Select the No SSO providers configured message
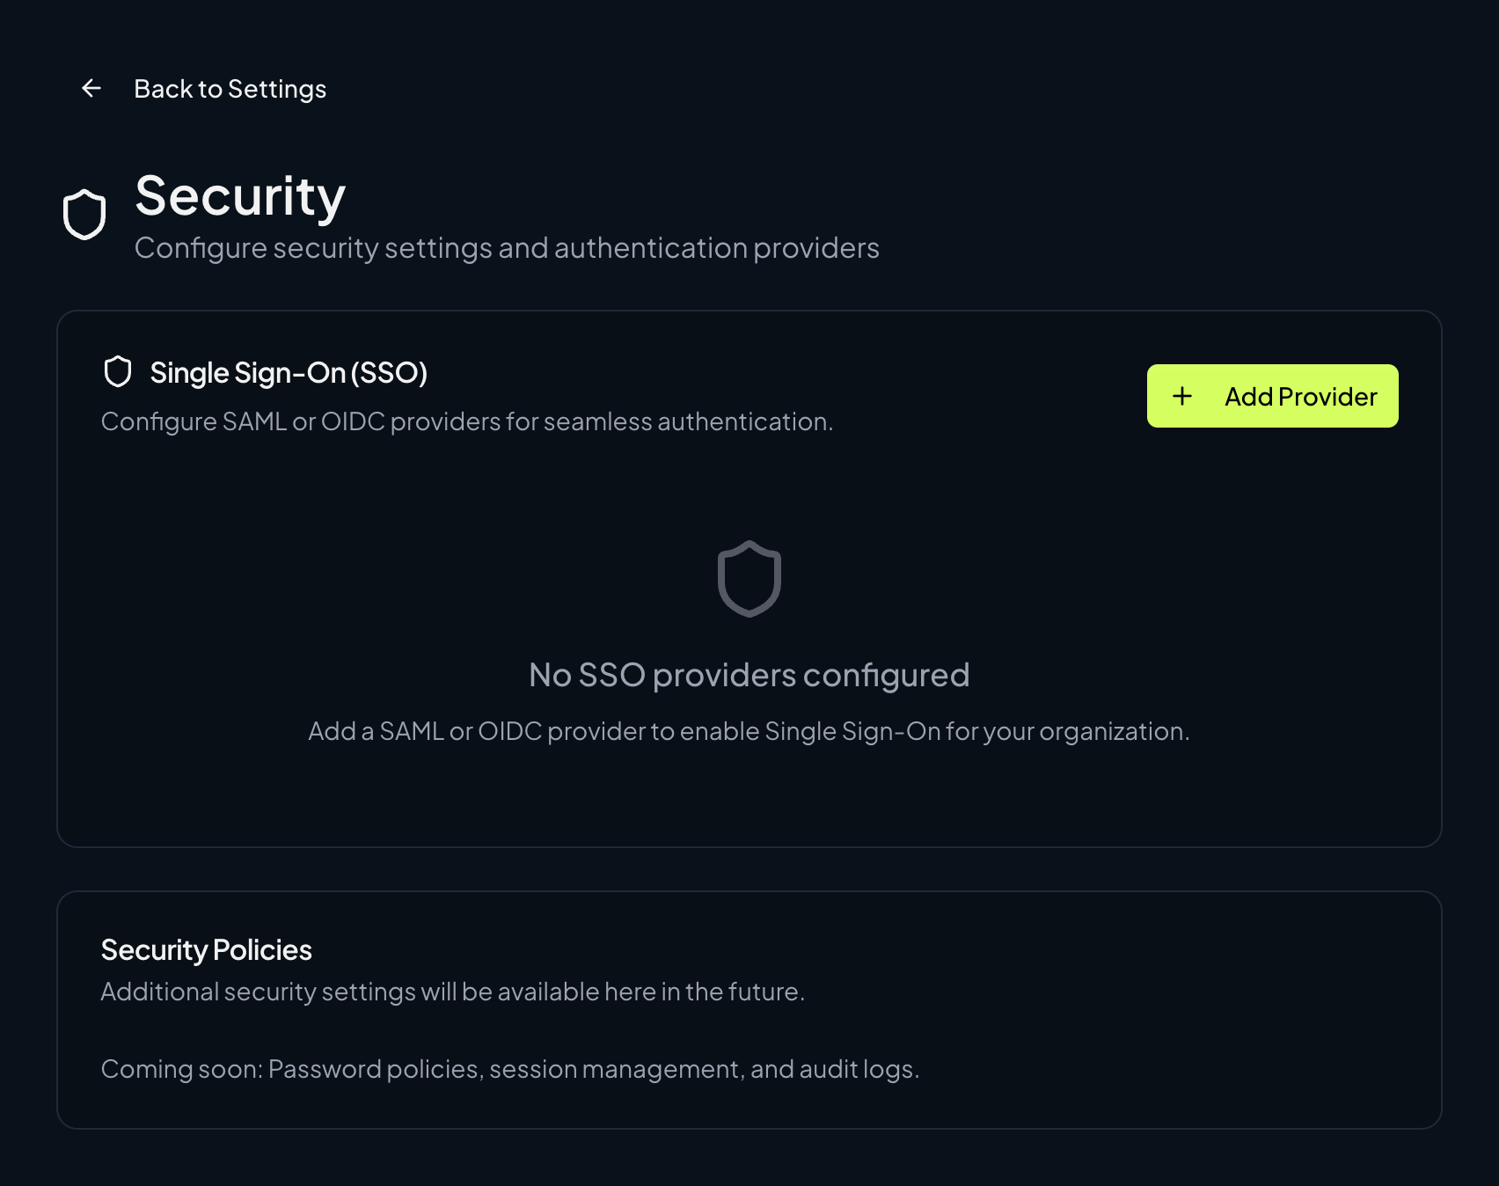Image resolution: width=1499 pixels, height=1186 pixels. coord(749,674)
